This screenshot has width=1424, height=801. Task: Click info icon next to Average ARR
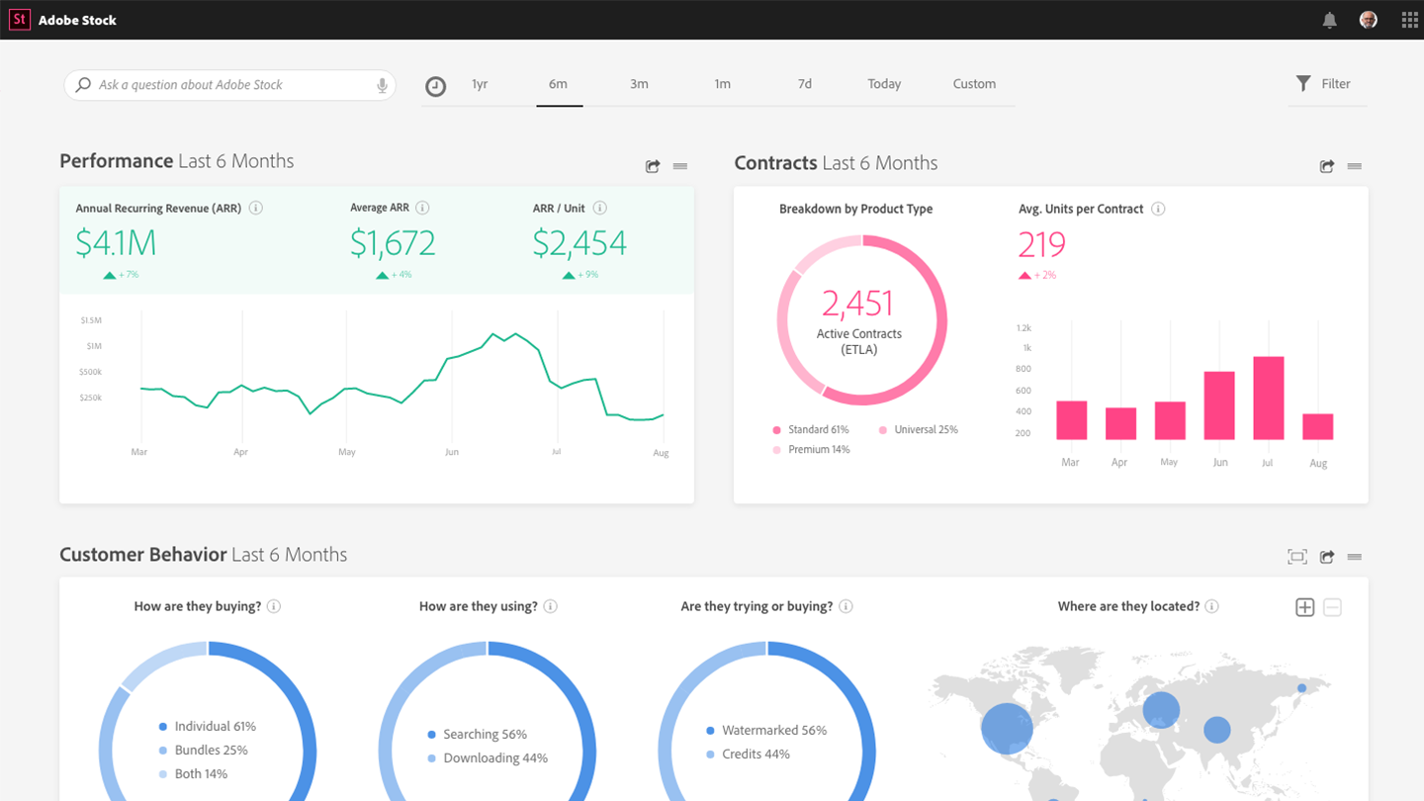click(x=422, y=208)
